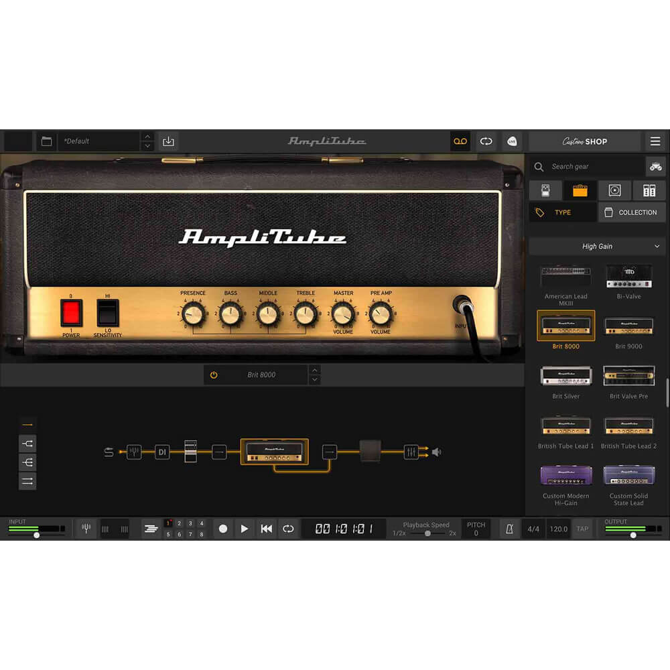Open the Looper tool in the top bar

tap(460, 141)
